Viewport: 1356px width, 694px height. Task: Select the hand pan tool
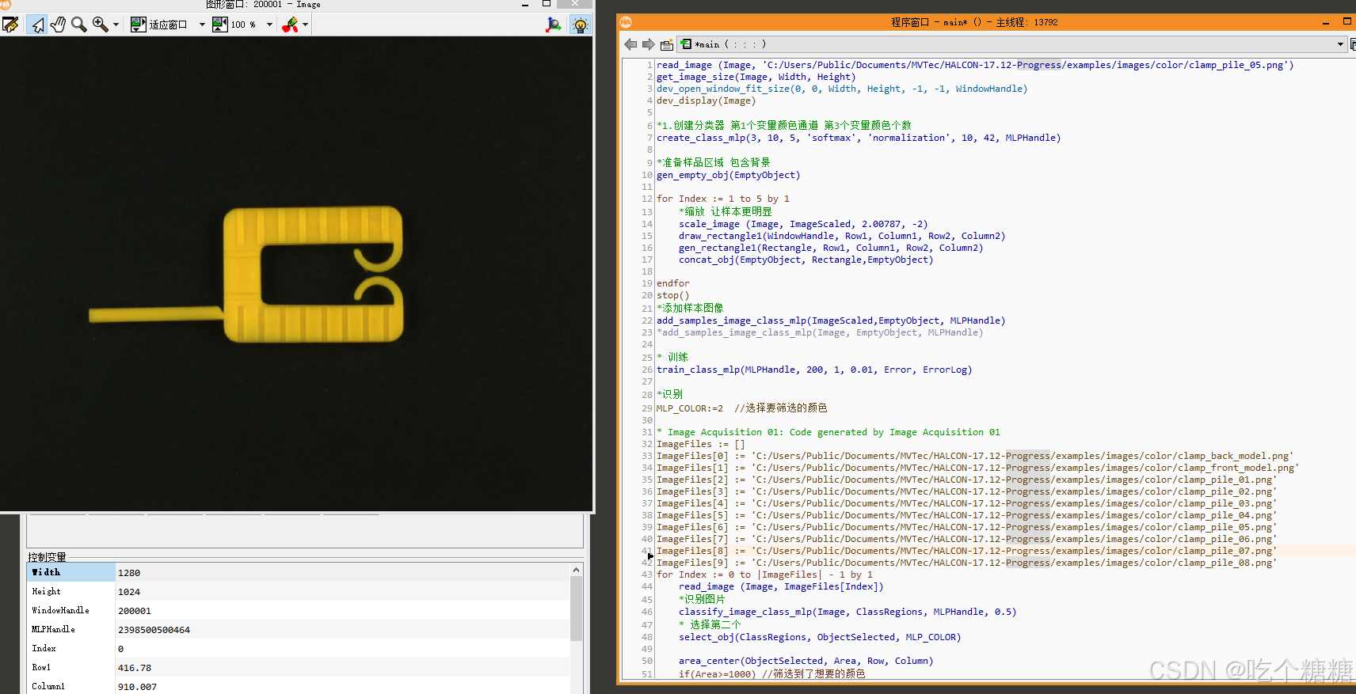tap(58, 25)
